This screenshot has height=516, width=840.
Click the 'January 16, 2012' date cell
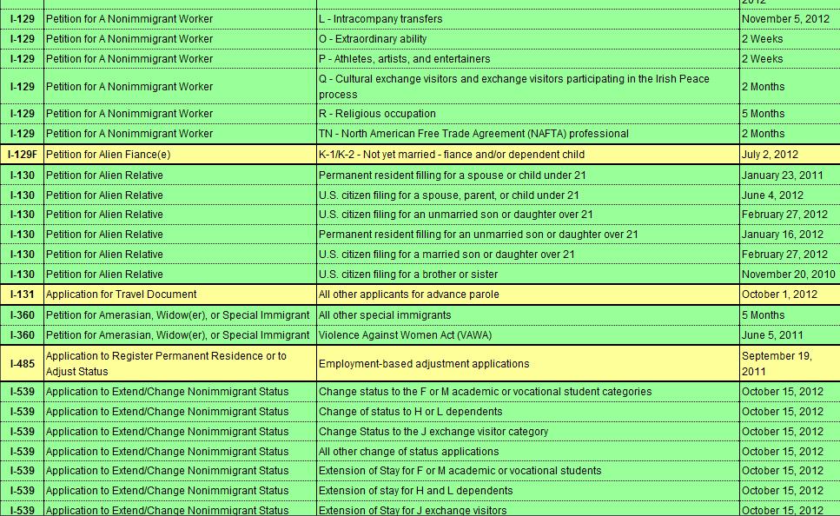[790, 235]
